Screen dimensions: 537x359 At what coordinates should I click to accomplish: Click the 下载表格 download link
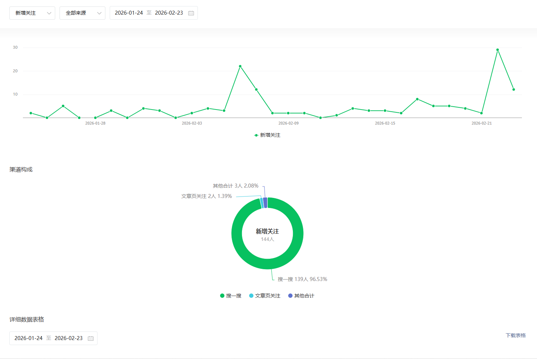coord(515,335)
